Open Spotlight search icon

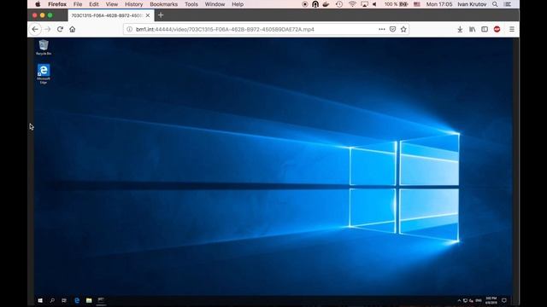click(x=495, y=4)
